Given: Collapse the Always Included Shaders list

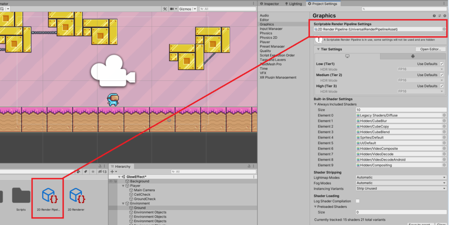Looking at the screenshot, I should 315,104.
